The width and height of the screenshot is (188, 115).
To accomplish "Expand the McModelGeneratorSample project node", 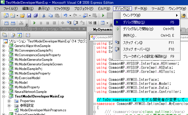I will (3, 60).
